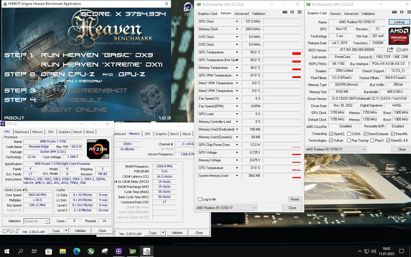411x257 pixels.
Task: Open hamburger menu in GPU-Z Sensors window
Action: point(299,12)
